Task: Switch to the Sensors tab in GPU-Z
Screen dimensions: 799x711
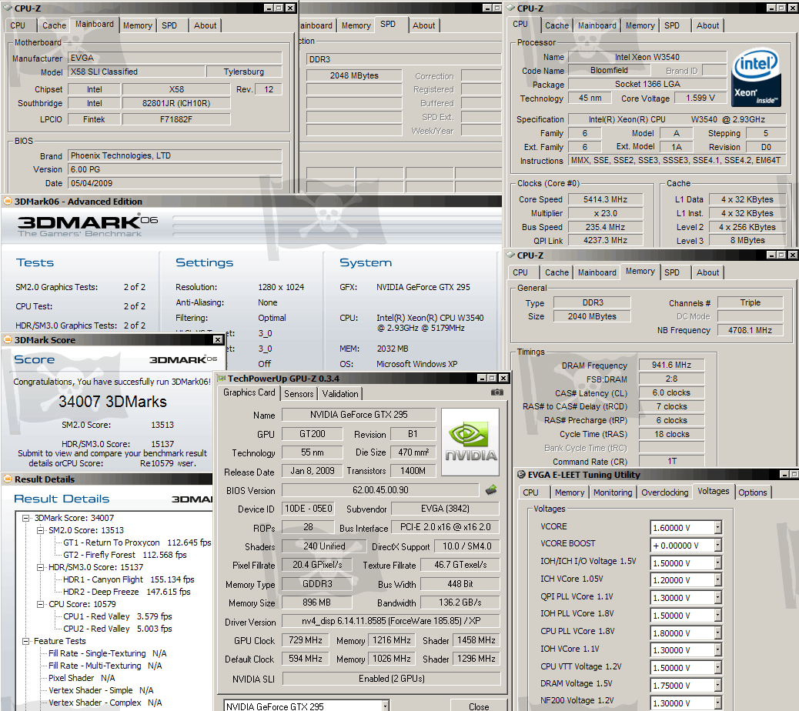Action: 299,394
